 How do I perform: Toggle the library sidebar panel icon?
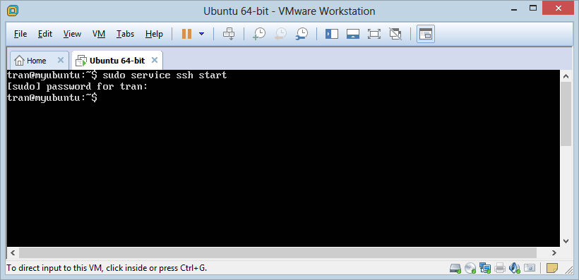pyautogui.click(x=332, y=34)
